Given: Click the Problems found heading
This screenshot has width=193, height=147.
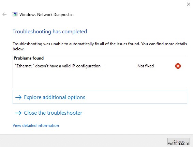Looking at the screenshot, I should tap(29, 58).
